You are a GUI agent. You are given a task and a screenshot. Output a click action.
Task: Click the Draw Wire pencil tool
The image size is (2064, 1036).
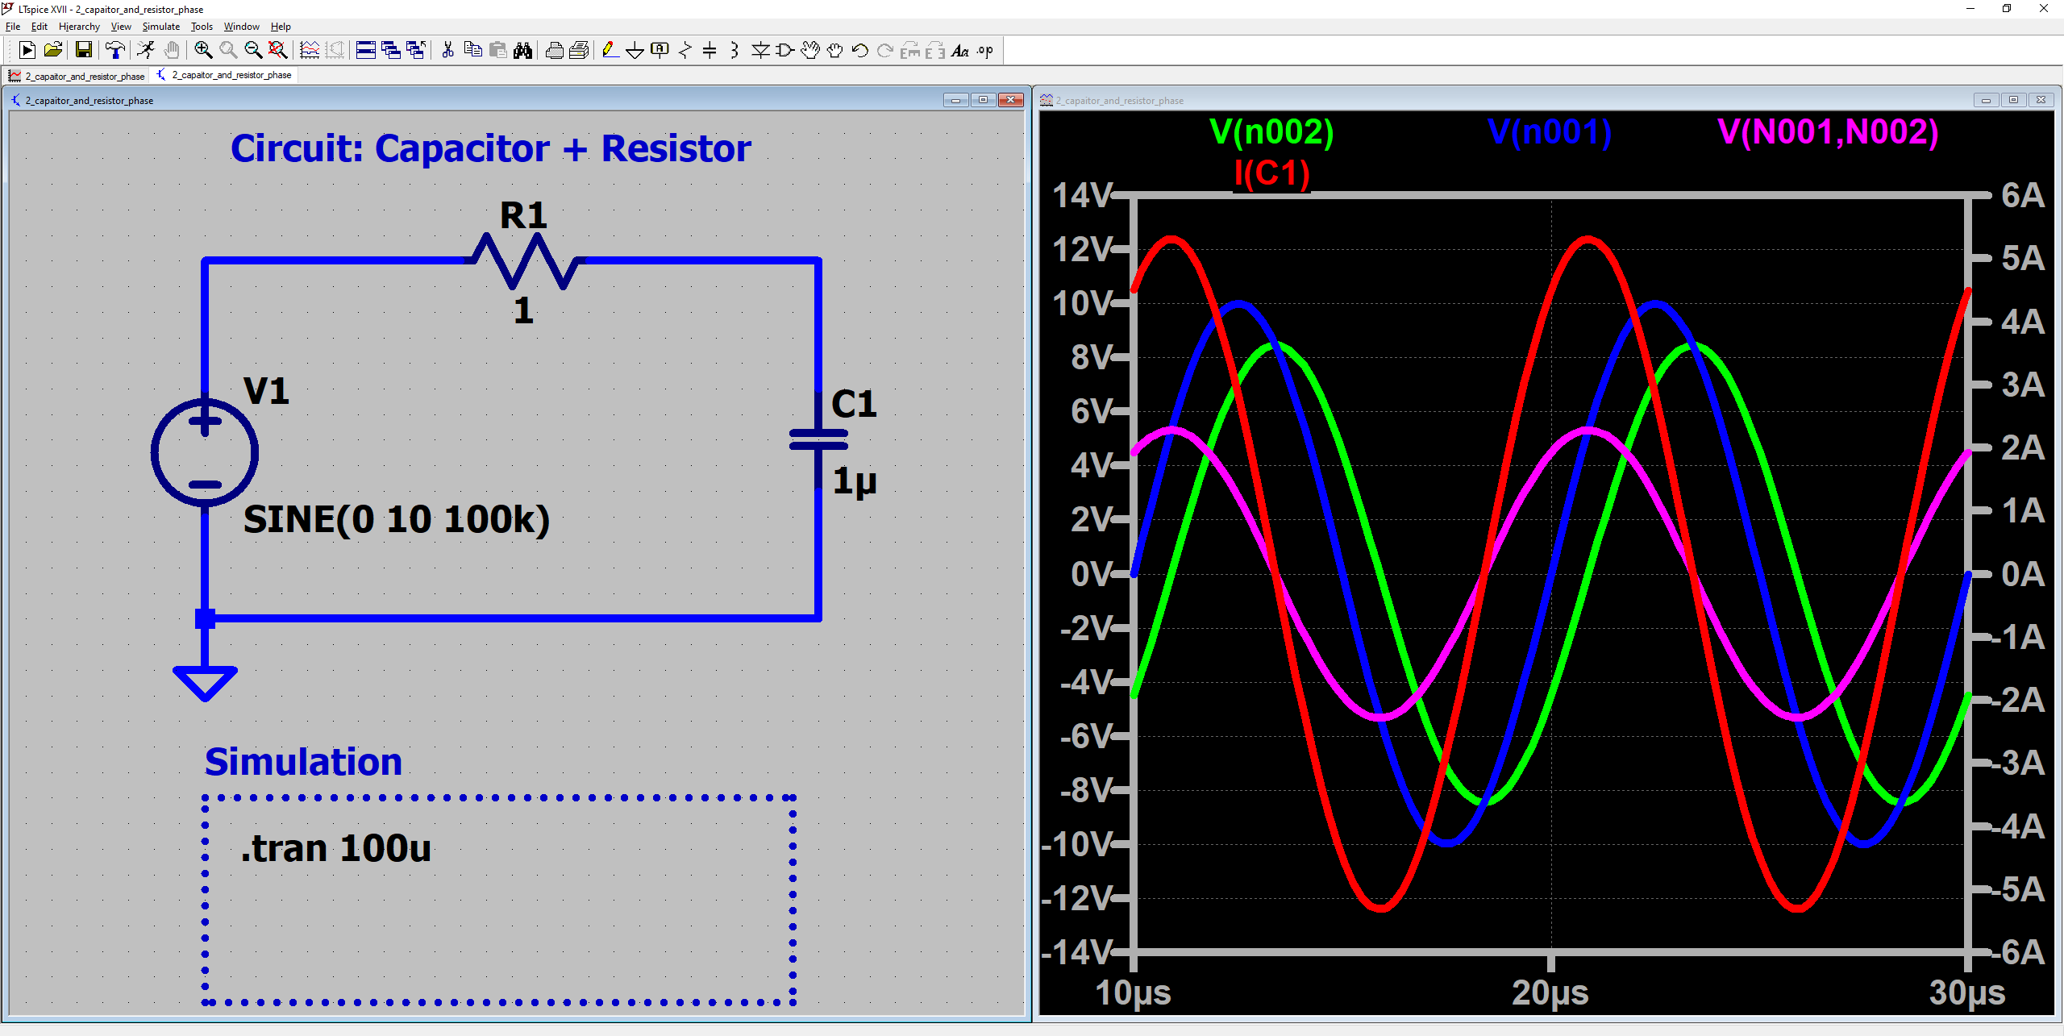pyautogui.click(x=610, y=51)
